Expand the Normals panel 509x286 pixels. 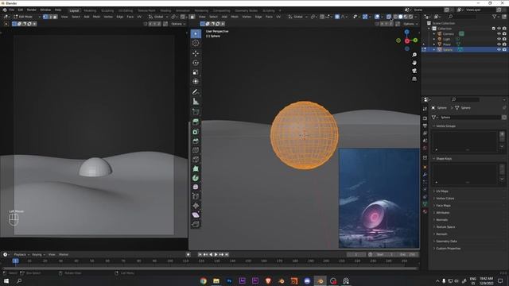point(442,220)
